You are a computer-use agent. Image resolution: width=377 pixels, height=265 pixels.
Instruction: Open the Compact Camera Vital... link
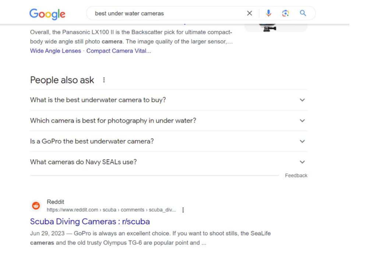119,51
